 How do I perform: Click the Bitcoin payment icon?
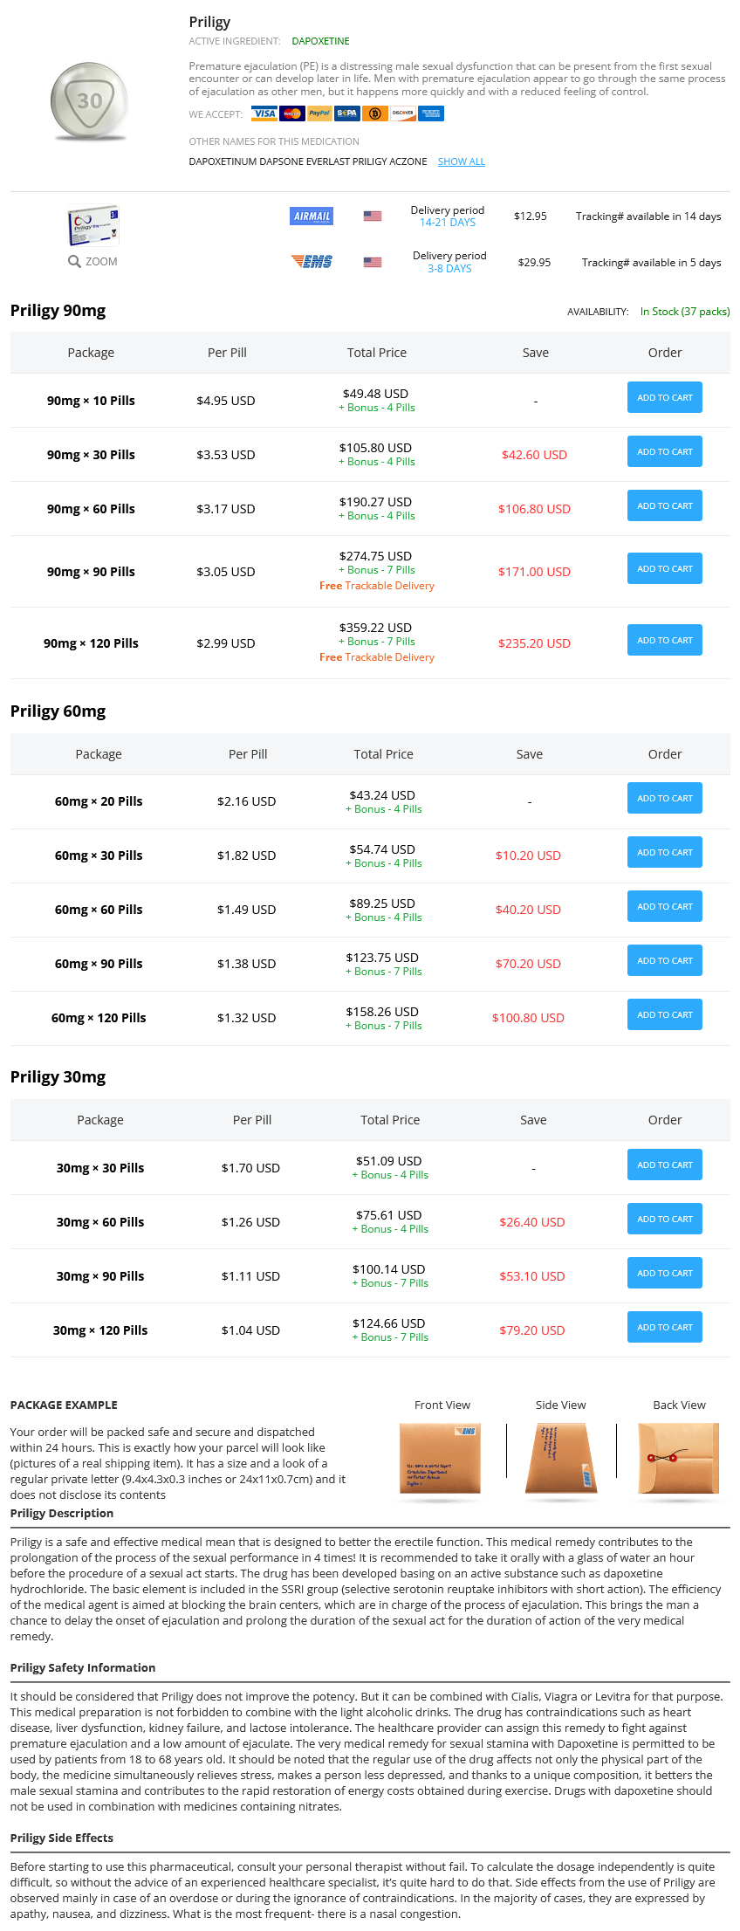[x=375, y=113]
